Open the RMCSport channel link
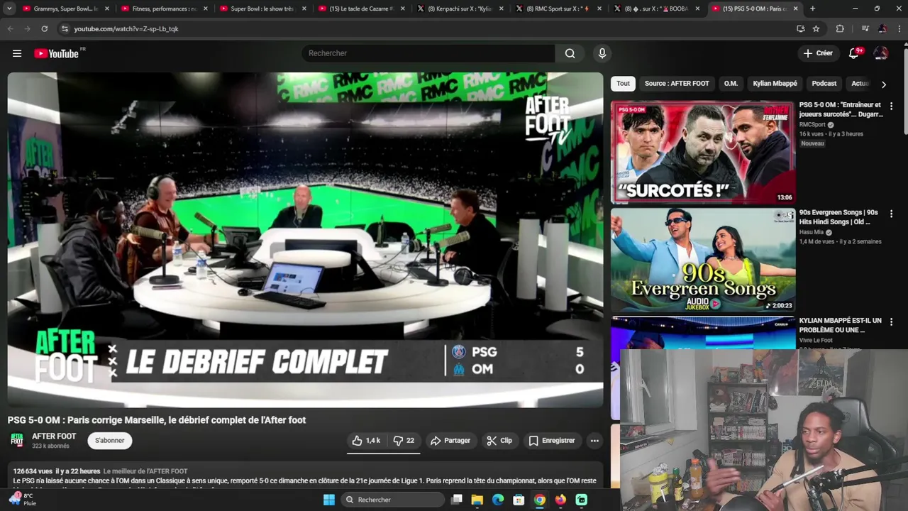 [x=812, y=125]
